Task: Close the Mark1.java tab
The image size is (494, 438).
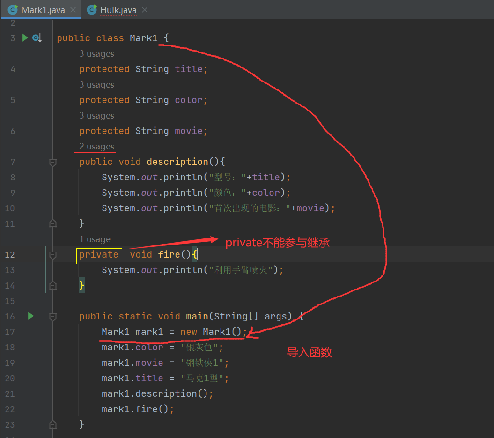Action: pyautogui.click(x=73, y=10)
